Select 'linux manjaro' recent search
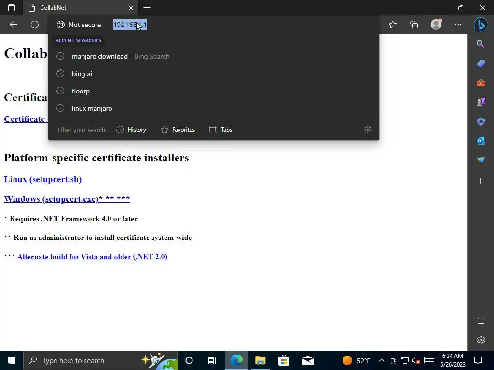The width and height of the screenshot is (494, 370). (x=214, y=108)
